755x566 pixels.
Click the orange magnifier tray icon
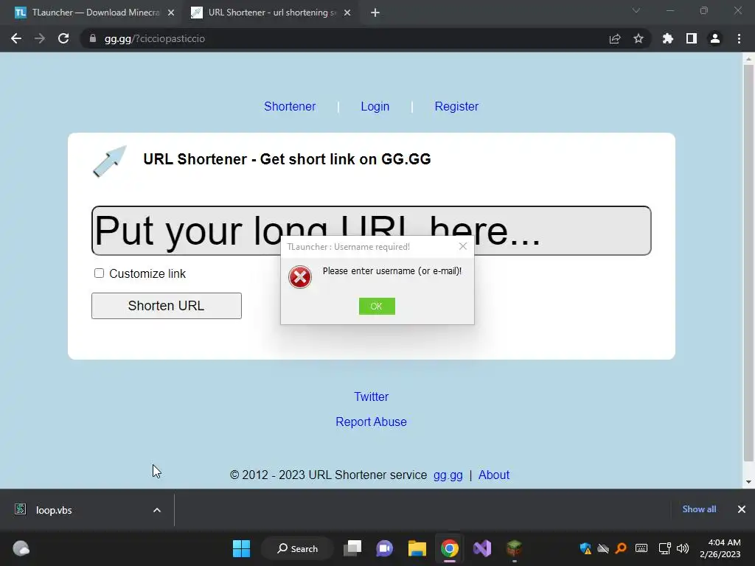[x=621, y=548]
